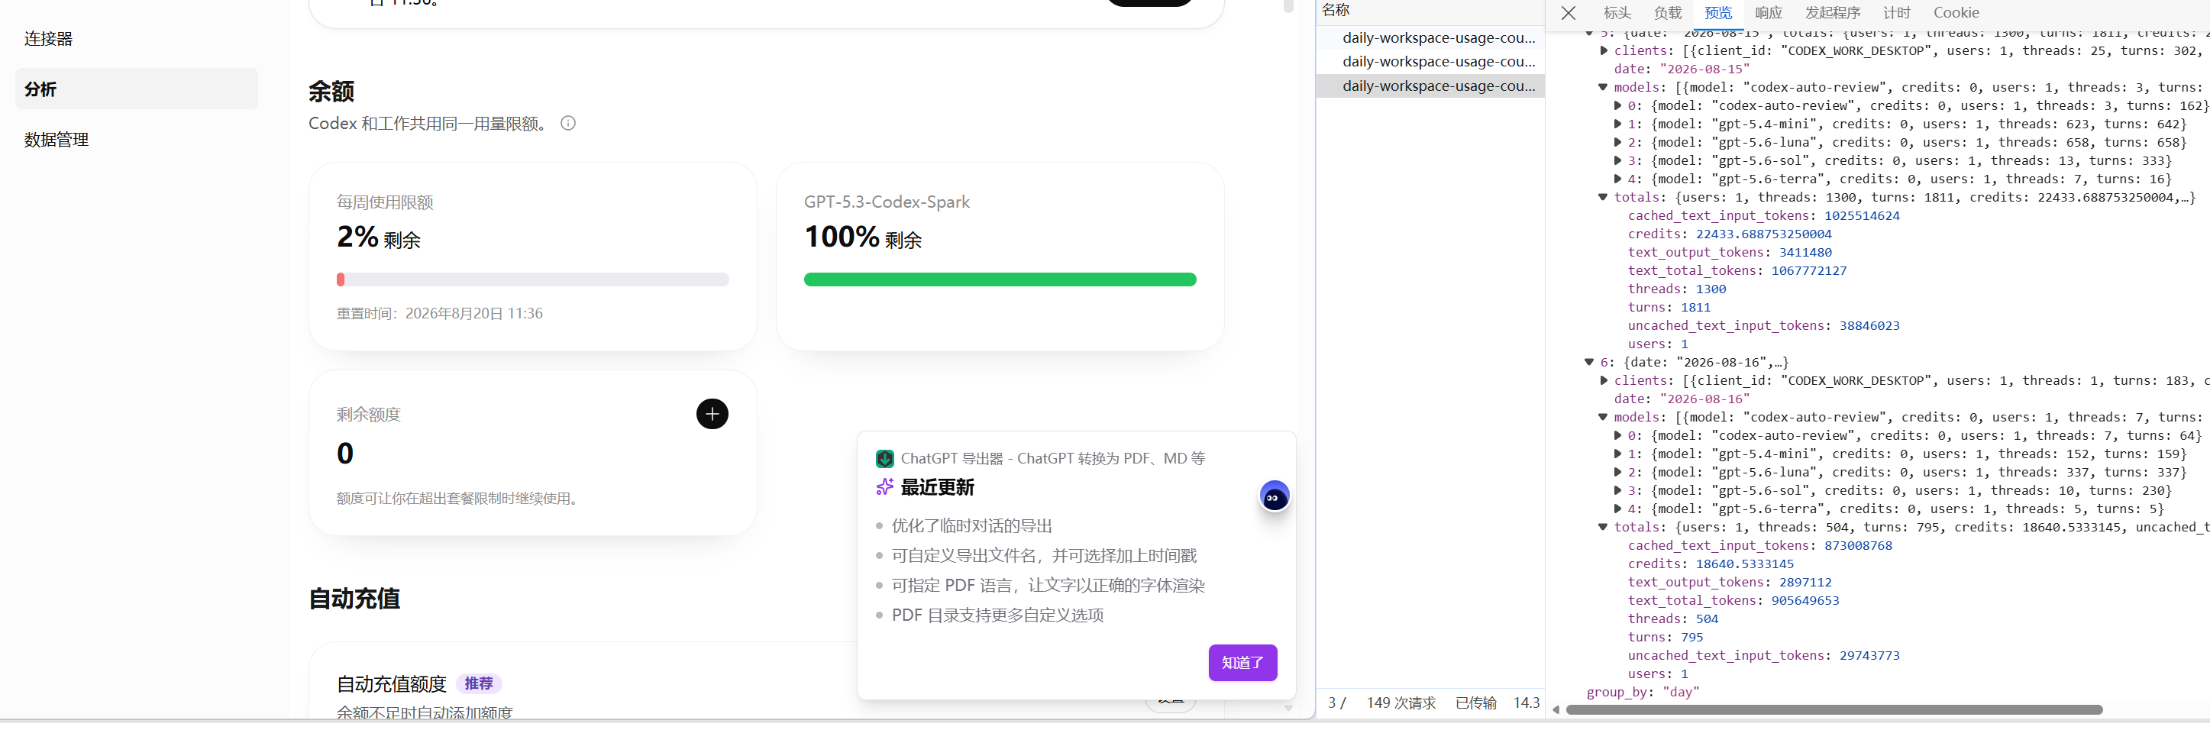Switch to the 标头 tab in DevTools

pyautogui.click(x=1617, y=13)
